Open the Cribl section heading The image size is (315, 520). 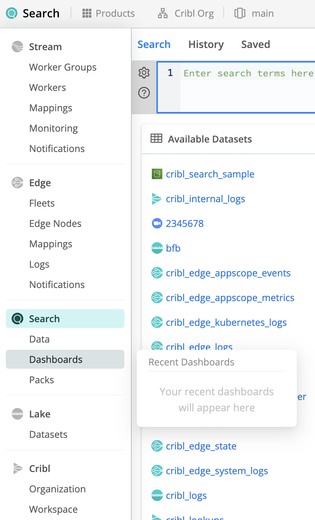tap(40, 469)
